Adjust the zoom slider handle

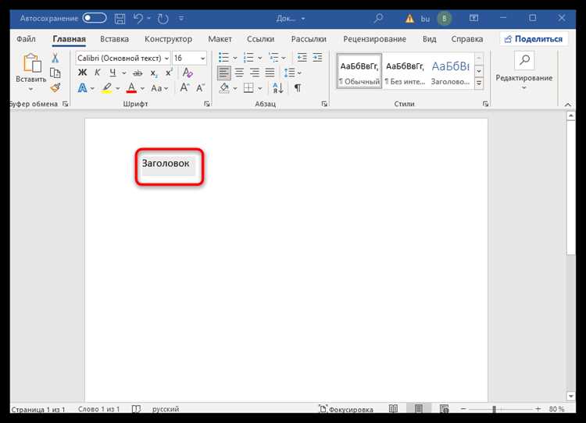tap(494, 409)
